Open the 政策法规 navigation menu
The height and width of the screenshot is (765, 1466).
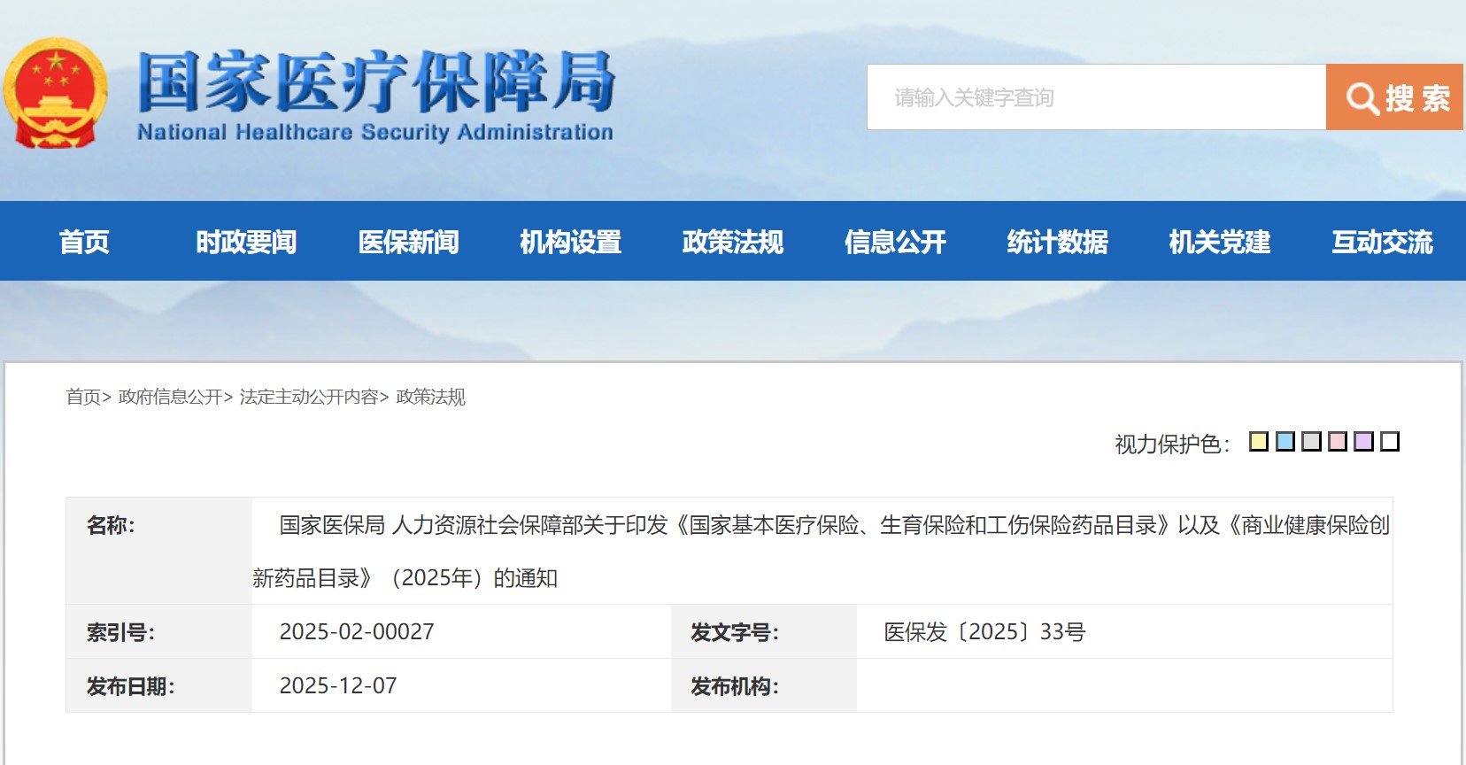click(x=733, y=242)
